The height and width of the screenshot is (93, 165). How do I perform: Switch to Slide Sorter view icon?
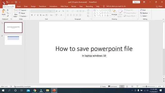pyautogui.click(x=127, y=87)
